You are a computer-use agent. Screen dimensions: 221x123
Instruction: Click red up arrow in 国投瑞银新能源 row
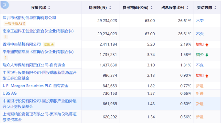click(207, 76)
